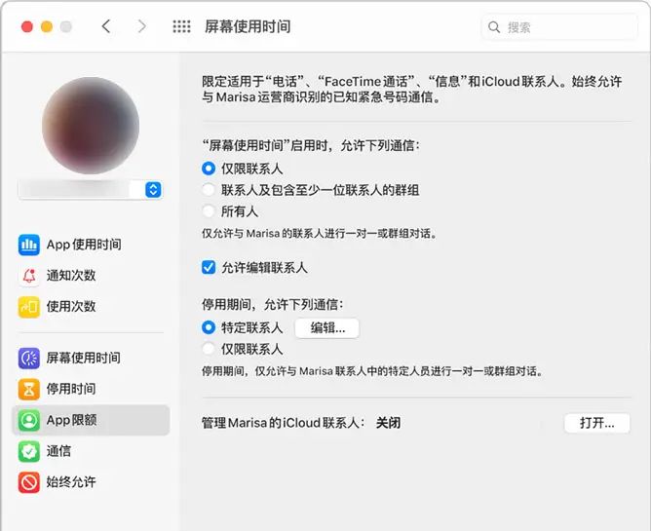Select 仅限联系人 under 停用期间
651x531 pixels.
pos(209,349)
